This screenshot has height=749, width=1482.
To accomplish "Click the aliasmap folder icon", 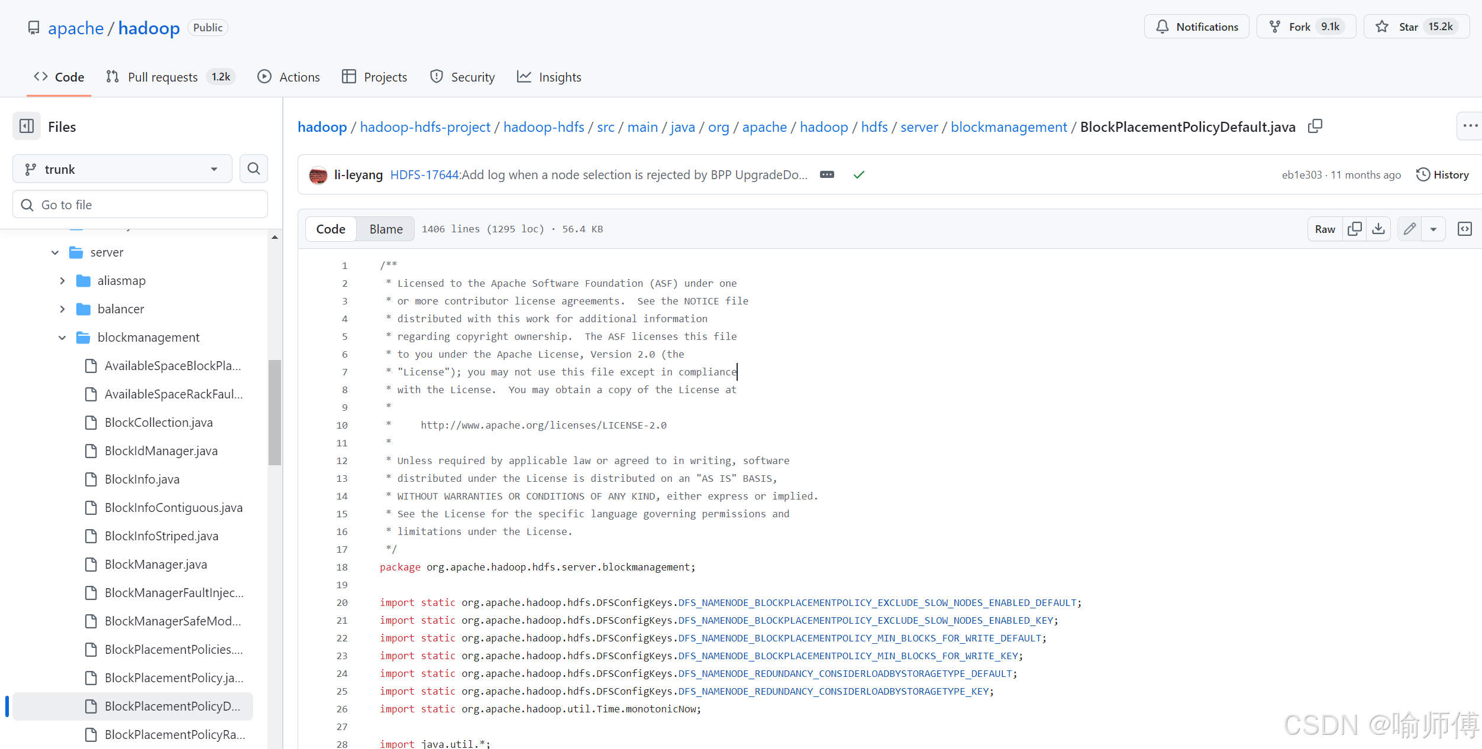I will (x=83, y=281).
